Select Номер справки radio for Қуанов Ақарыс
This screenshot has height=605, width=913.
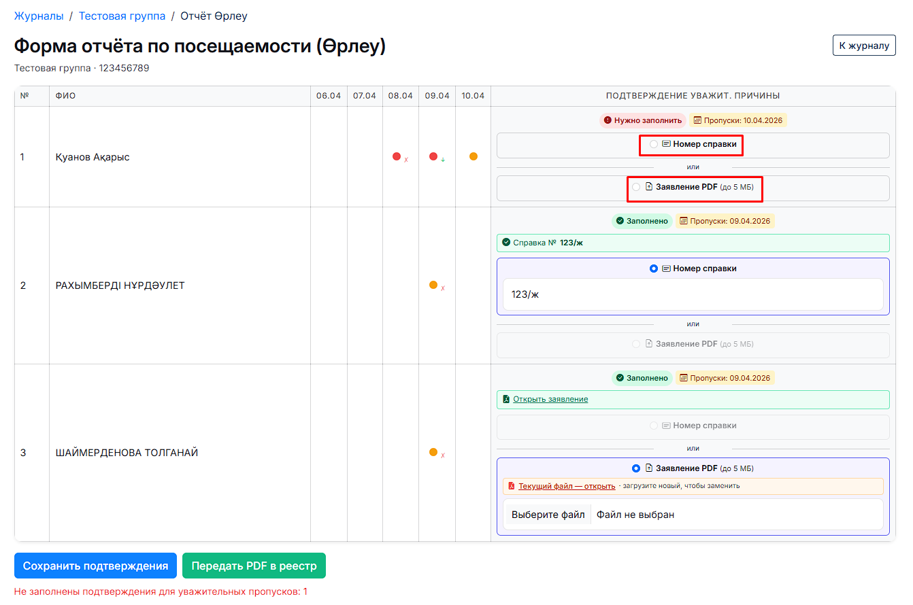[654, 144]
